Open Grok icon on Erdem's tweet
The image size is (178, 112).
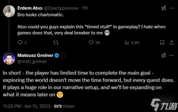[x=163, y=8]
